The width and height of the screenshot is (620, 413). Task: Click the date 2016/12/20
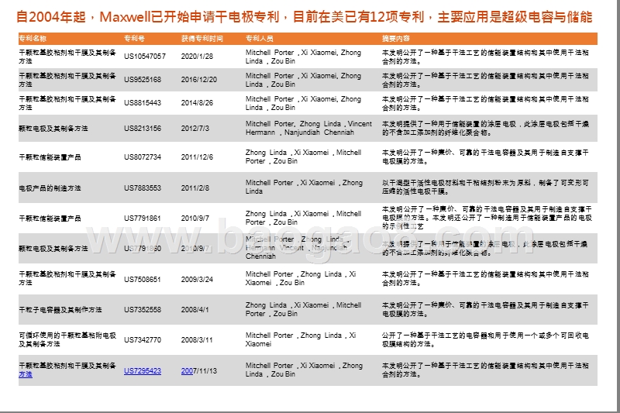(199, 80)
